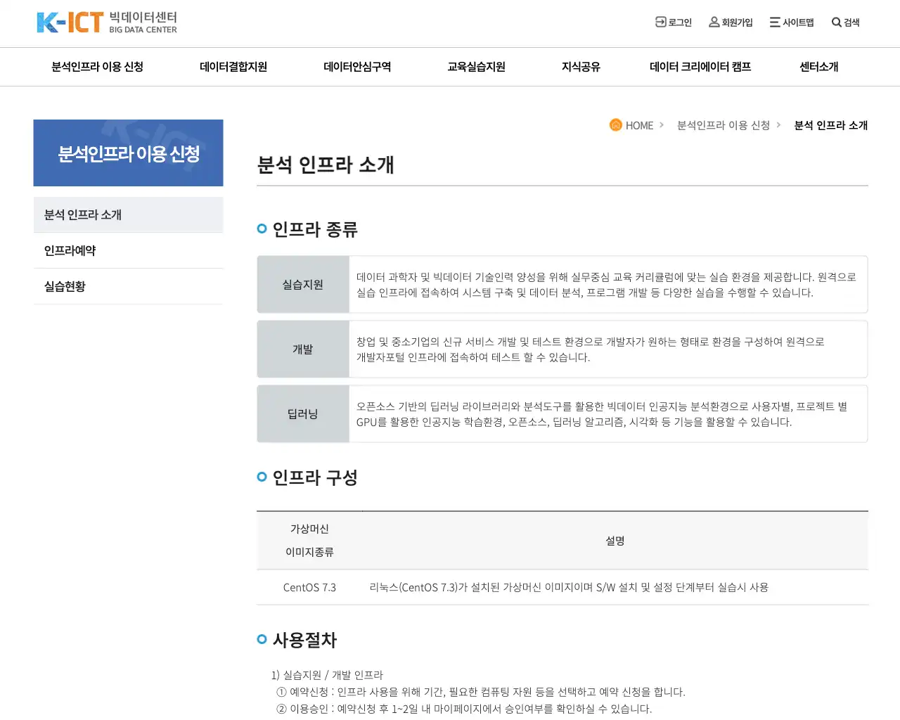Click the 실습지원 description text
Screen dimensions: 900x720
606,285
